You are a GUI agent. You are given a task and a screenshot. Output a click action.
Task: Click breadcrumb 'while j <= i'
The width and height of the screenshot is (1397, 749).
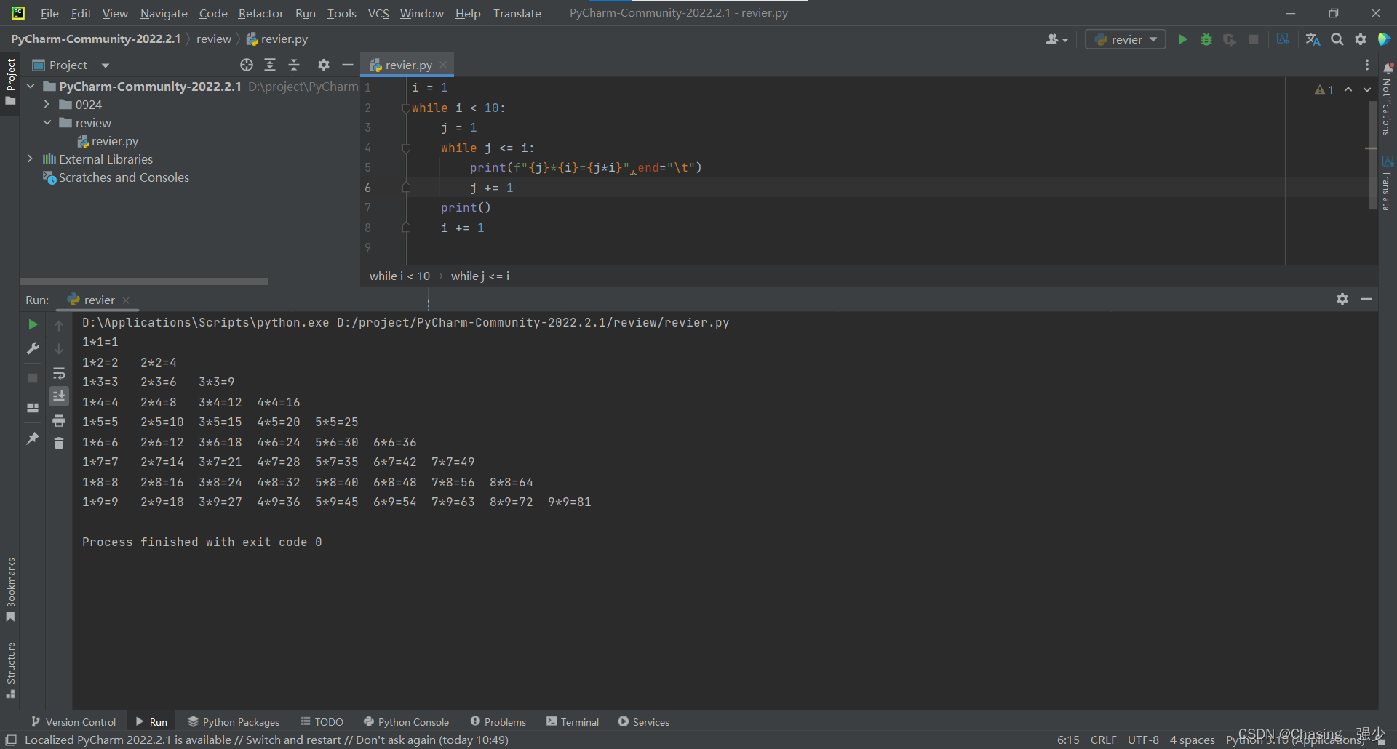(480, 276)
